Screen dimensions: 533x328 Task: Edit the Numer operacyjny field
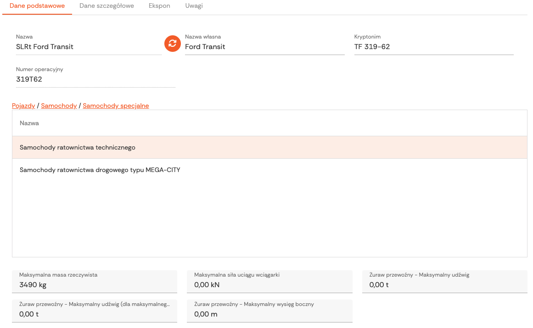pos(95,79)
